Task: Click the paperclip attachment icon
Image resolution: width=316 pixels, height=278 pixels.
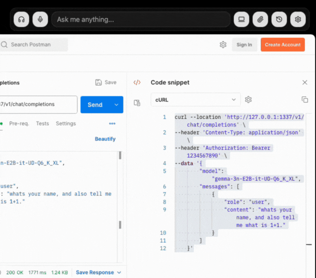Action: [260, 19]
